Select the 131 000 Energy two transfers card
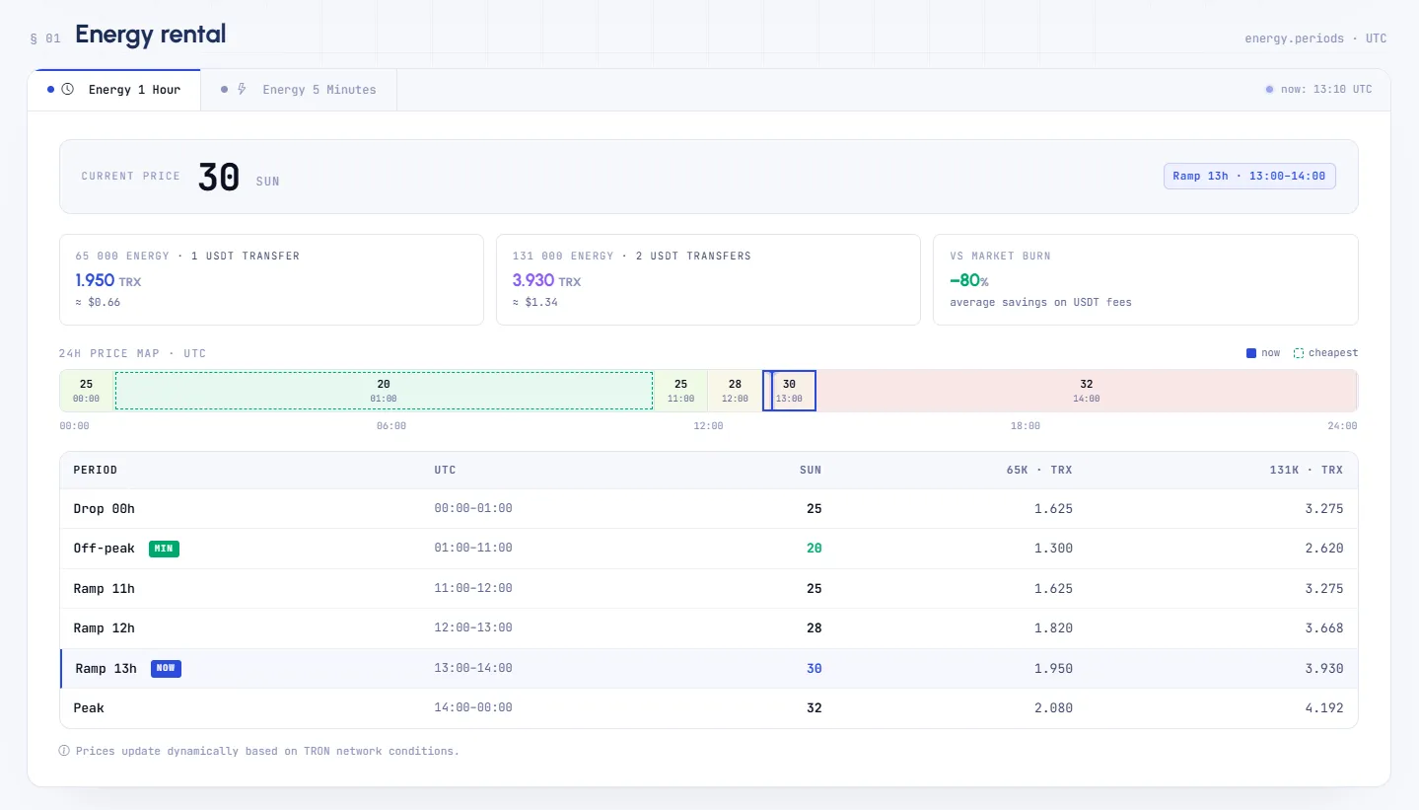Screen dimensions: 1419x810 coord(708,279)
